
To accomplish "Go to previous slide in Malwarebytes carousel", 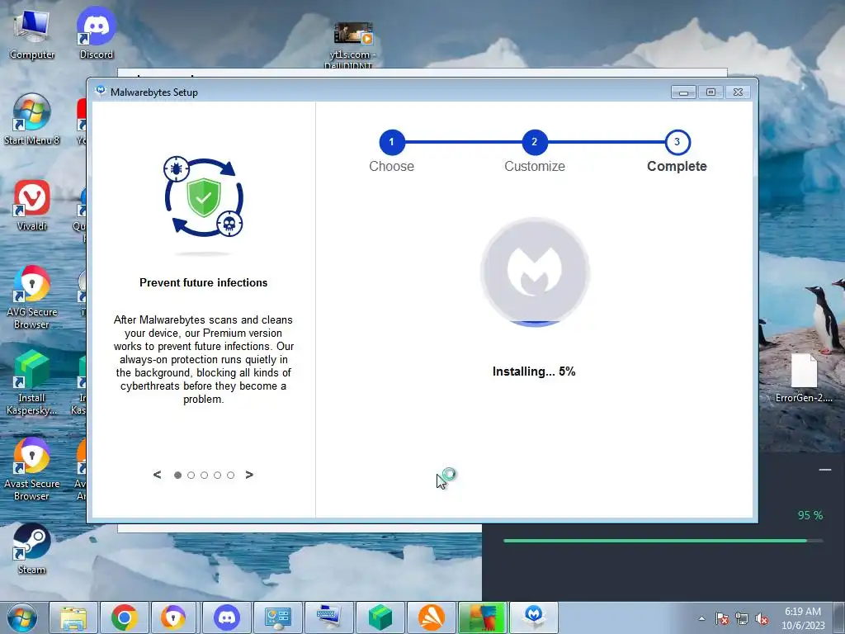I will click(x=157, y=475).
